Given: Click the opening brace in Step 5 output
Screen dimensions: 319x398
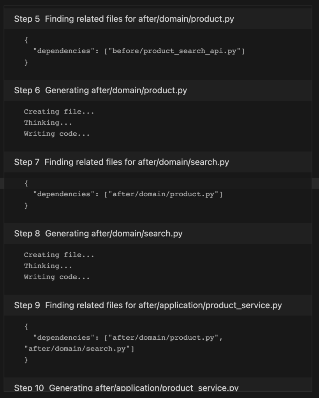Looking at the screenshot, I should tap(26, 40).
